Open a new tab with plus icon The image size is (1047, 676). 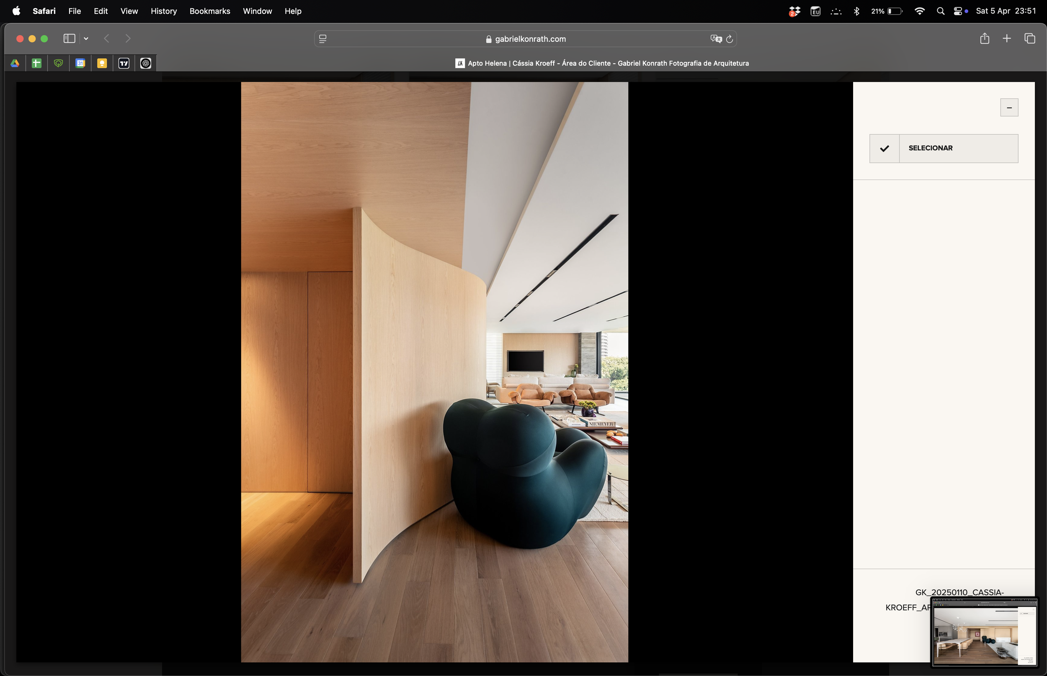[x=1006, y=38]
